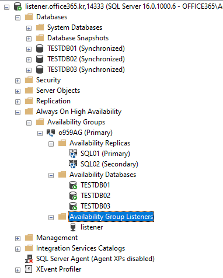Expand the TESTDB02 (Synchronized) node
Viewport: 223px width, 278px height.
[29, 60]
